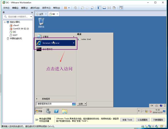Expand the Internet Explorer submenu arrow
Image resolution: width=168 pixels, height=129 pixels.
tap(74, 43)
